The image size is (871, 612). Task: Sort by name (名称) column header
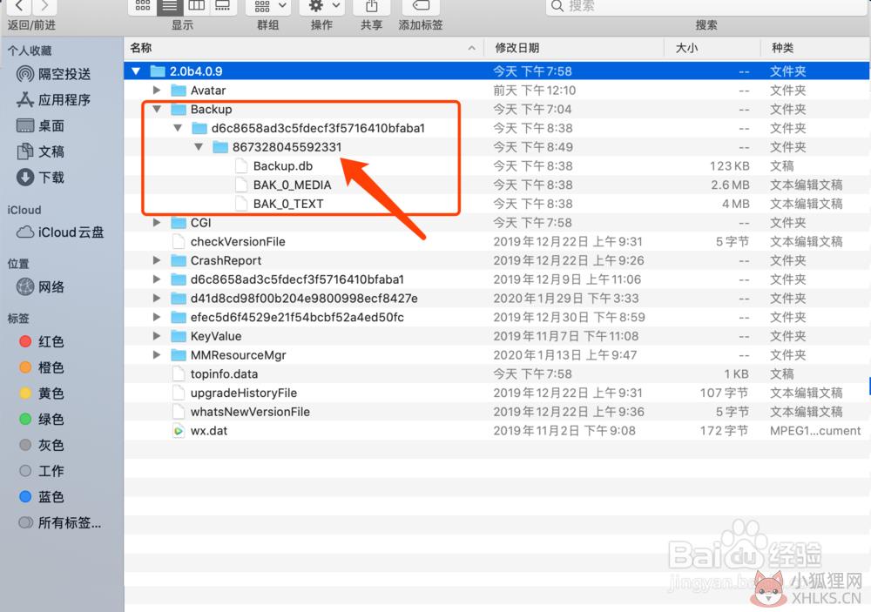pos(304,49)
